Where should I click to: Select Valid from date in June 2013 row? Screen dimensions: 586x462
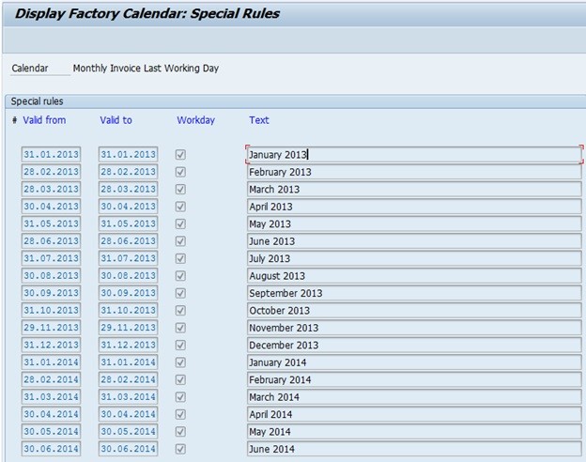tap(52, 241)
